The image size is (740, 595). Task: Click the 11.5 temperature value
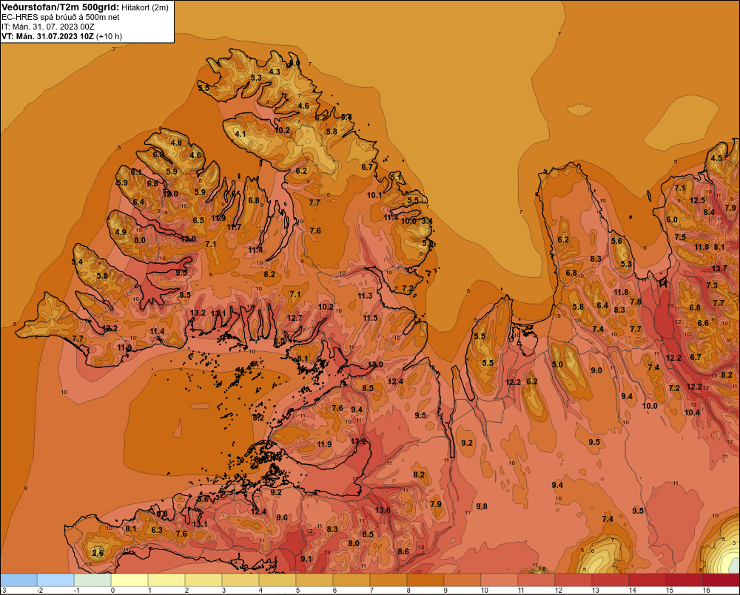coord(371,318)
